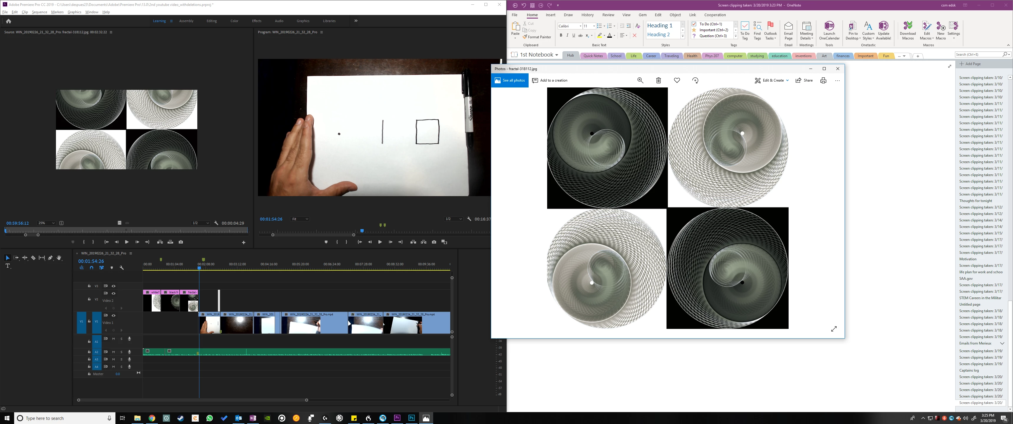Toggle Video 1 track visibility eye
Image resolution: width=1013 pixels, height=424 pixels.
point(114,315)
